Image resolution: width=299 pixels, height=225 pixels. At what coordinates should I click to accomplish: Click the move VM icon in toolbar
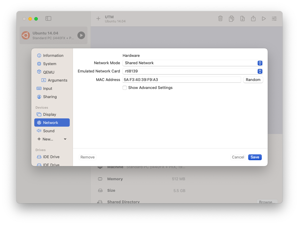tap(242, 19)
